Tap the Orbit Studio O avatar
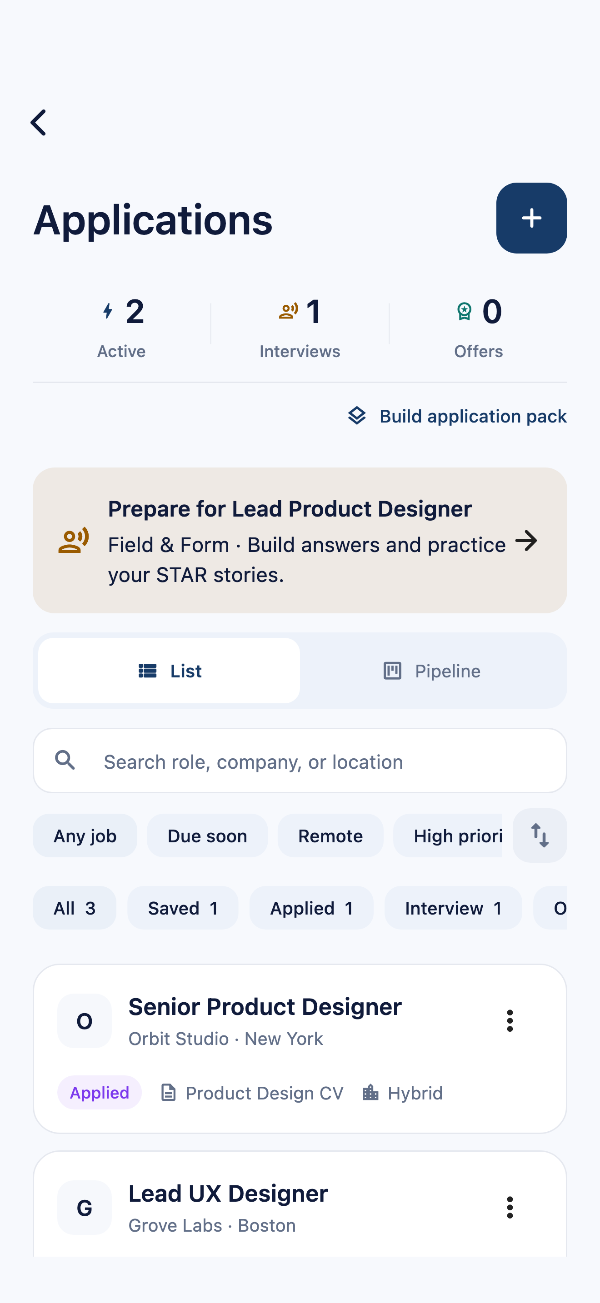The height and width of the screenshot is (1303, 600). [x=85, y=1021]
